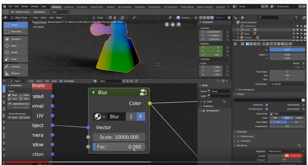Select the Cursor tool

point(15,25)
